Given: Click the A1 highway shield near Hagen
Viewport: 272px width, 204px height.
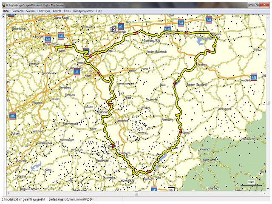Looking at the screenshot, I should (x=76, y=72).
